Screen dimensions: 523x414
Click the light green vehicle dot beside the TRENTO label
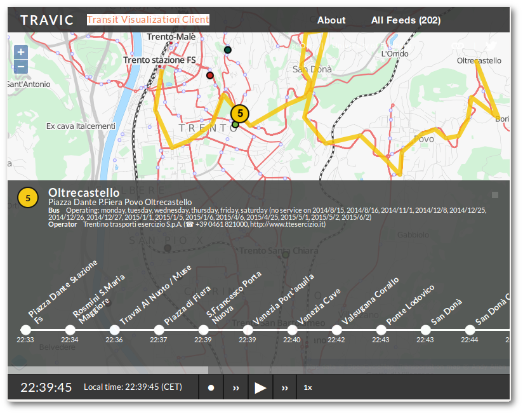pyautogui.click(x=235, y=124)
